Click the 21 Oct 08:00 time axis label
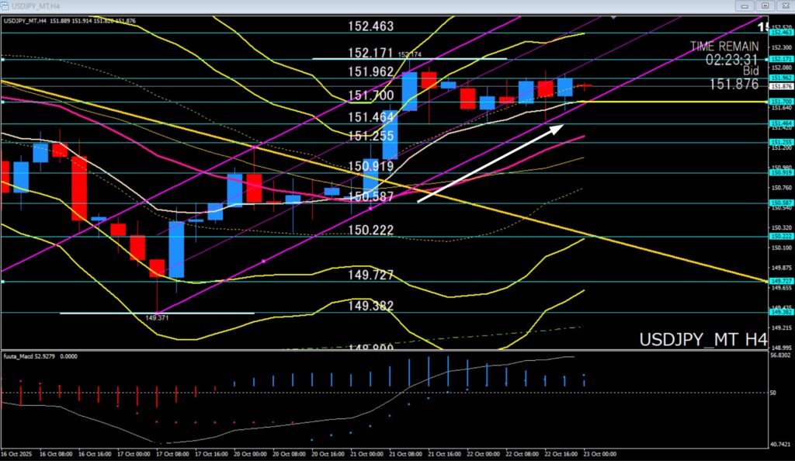795x461 pixels. [x=408, y=454]
